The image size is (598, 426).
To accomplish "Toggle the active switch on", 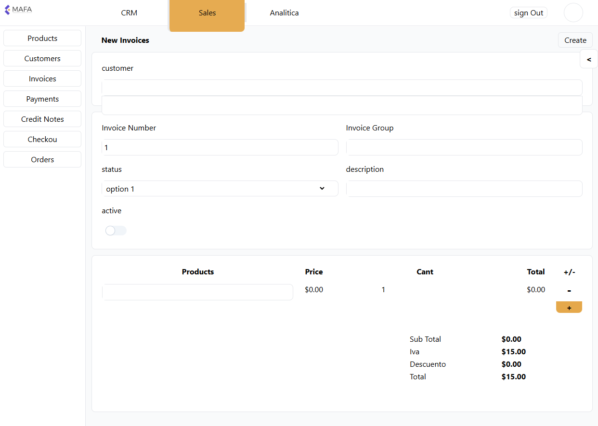I will coord(116,231).
